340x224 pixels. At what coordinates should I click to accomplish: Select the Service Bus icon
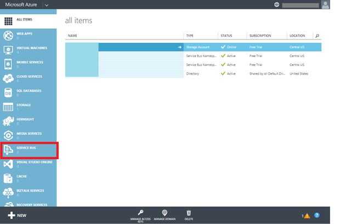click(8, 150)
